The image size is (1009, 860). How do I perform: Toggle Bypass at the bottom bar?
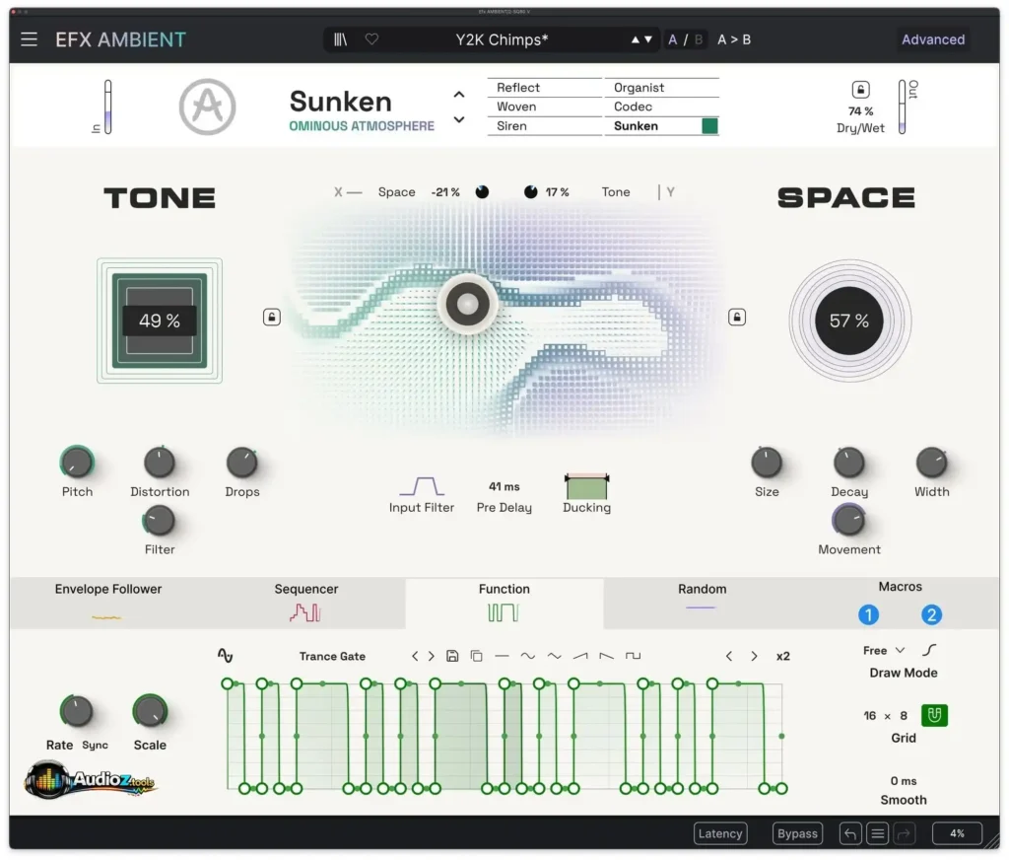(x=797, y=833)
